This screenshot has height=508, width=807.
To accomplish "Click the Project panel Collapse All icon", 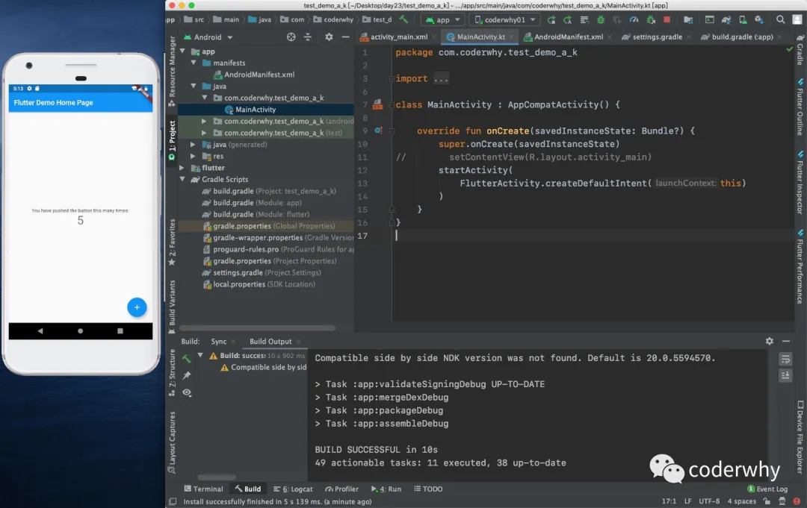I will coord(308,37).
